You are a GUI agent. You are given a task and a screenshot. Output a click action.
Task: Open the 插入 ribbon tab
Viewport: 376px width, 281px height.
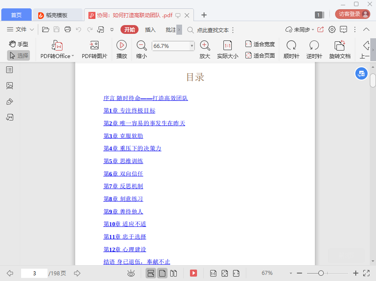click(150, 30)
